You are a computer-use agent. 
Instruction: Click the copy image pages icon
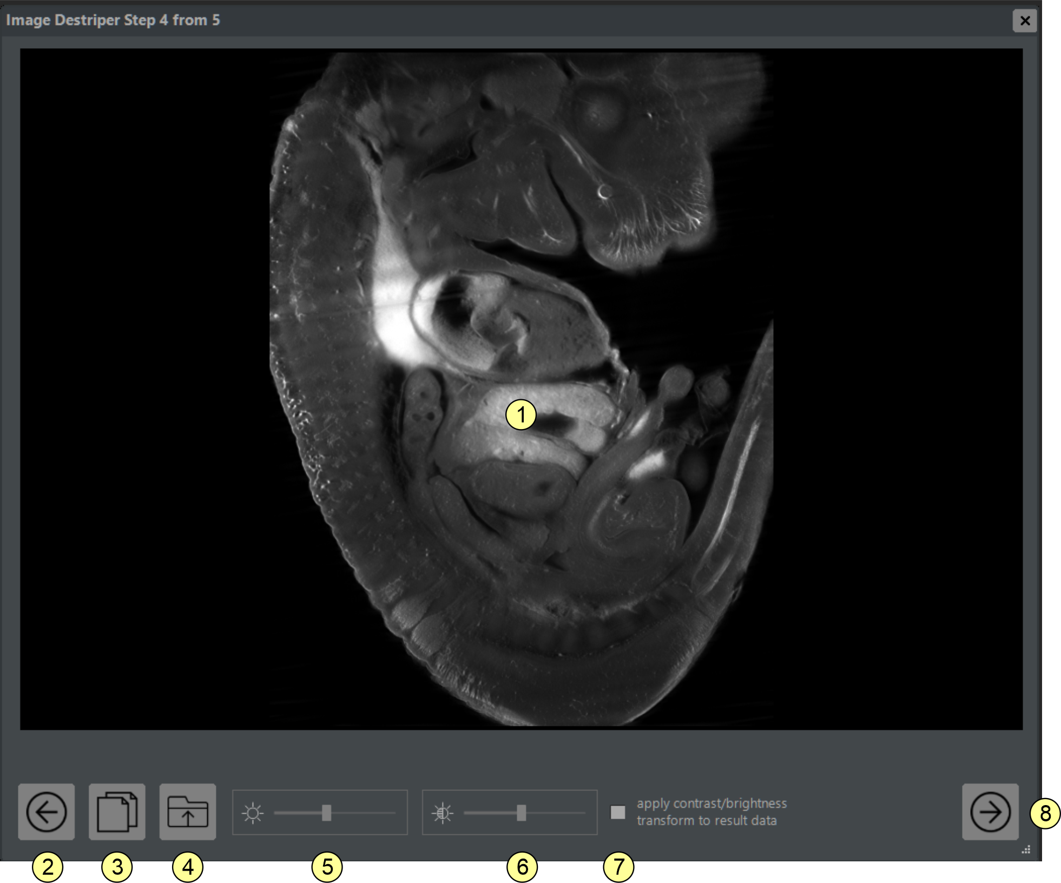[x=117, y=811]
